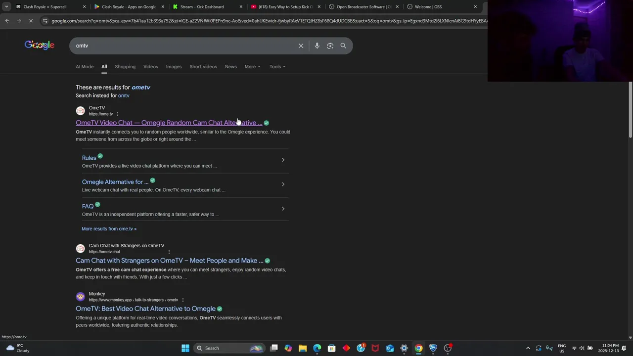Open the Rules sitelink
Image resolution: width=633 pixels, height=356 pixels.
click(89, 158)
